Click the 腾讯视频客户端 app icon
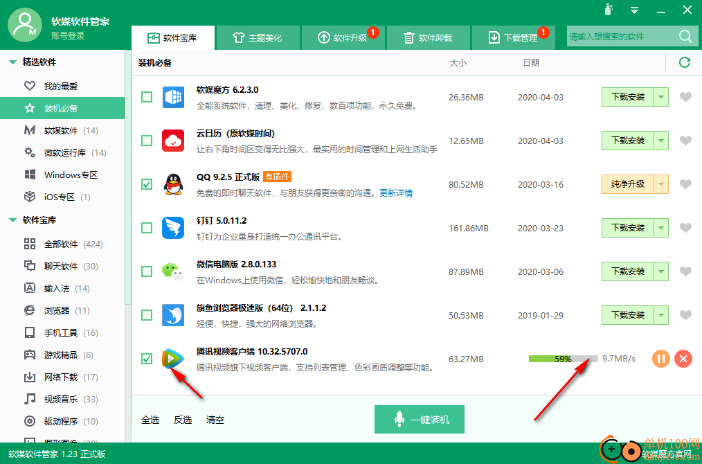This screenshot has height=464, width=702. coord(173,359)
